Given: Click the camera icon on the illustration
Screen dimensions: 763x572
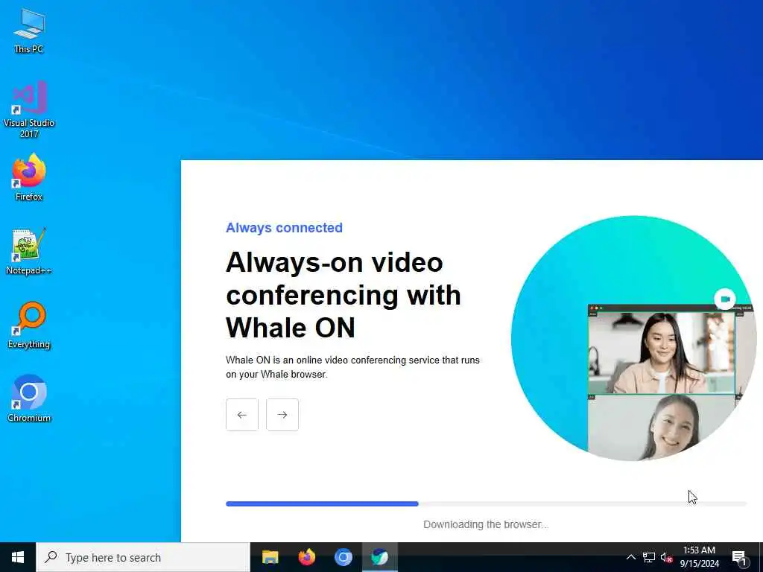Looking at the screenshot, I should 725,299.
